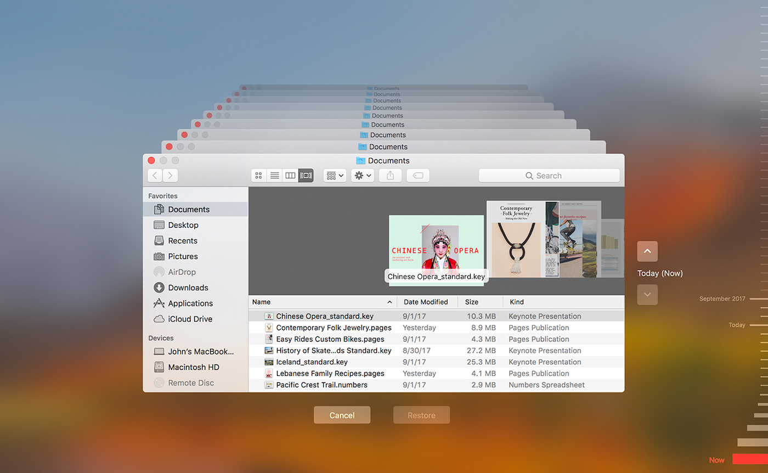Select Cover Flow view button
The image size is (768, 473).
(306, 176)
